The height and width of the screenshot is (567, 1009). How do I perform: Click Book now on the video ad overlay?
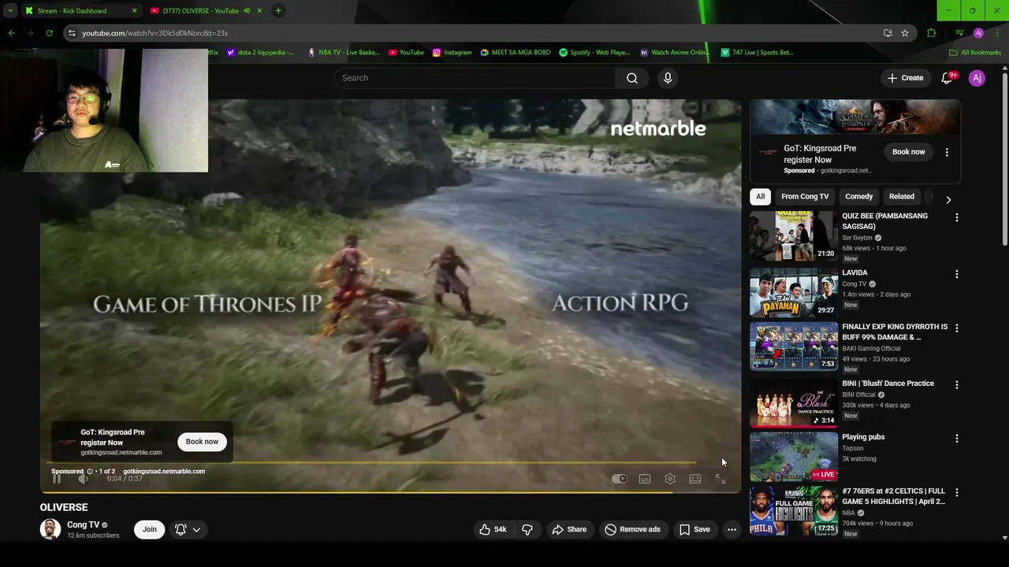coord(202,442)
